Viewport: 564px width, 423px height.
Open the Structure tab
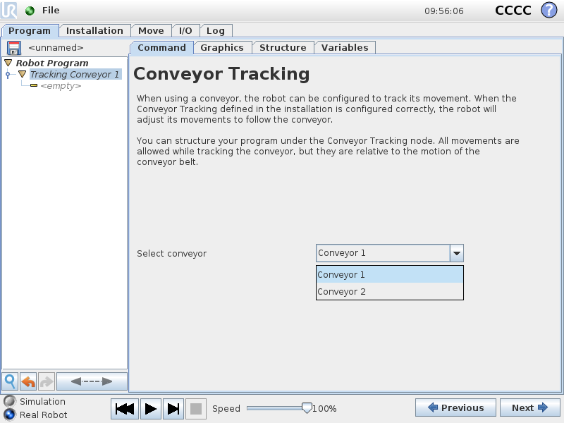pyautogui.click(x=283, y=47)
